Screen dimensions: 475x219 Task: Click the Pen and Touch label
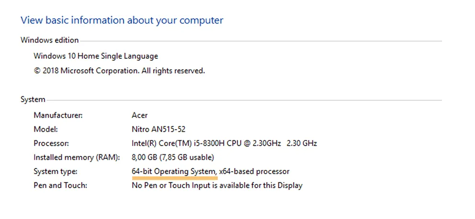60,185
